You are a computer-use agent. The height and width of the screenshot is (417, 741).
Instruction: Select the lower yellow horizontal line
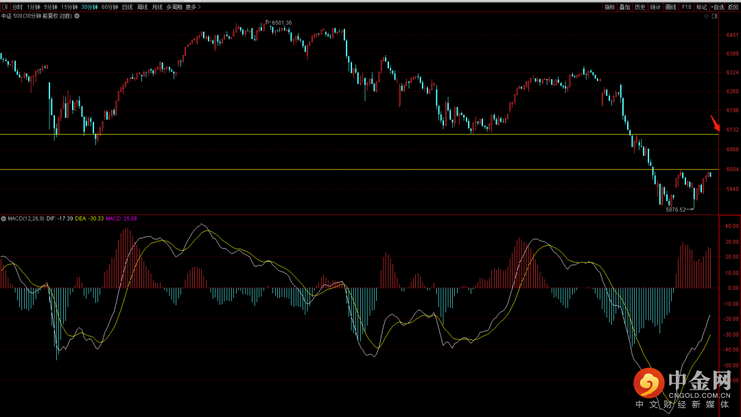tap(359, 170)
